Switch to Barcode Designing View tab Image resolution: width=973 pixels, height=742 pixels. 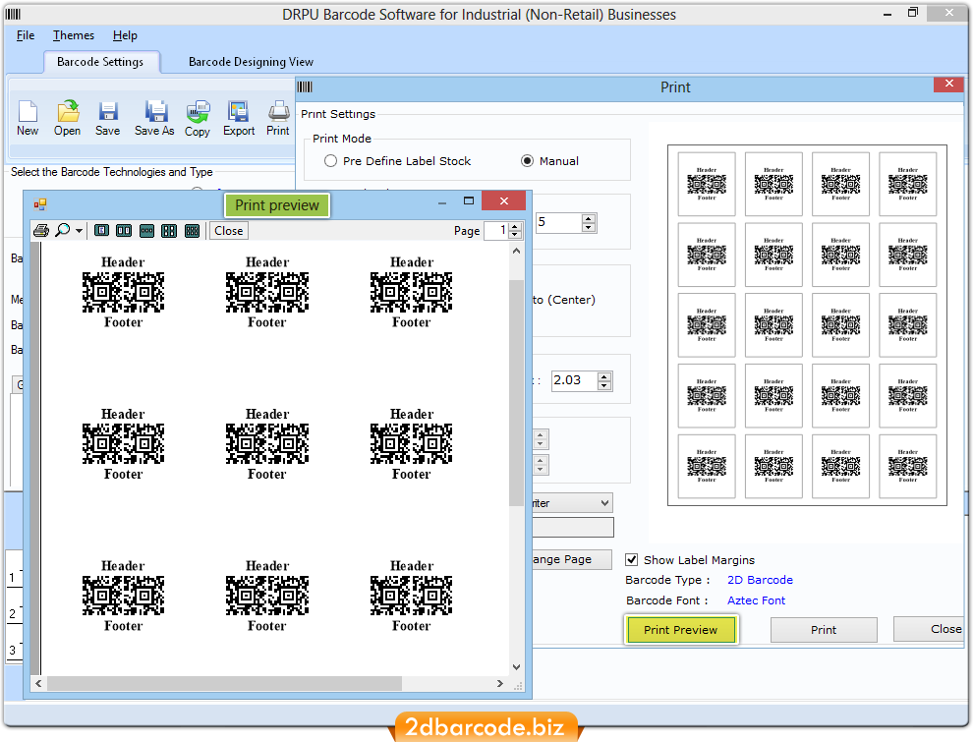coord(251,61)
